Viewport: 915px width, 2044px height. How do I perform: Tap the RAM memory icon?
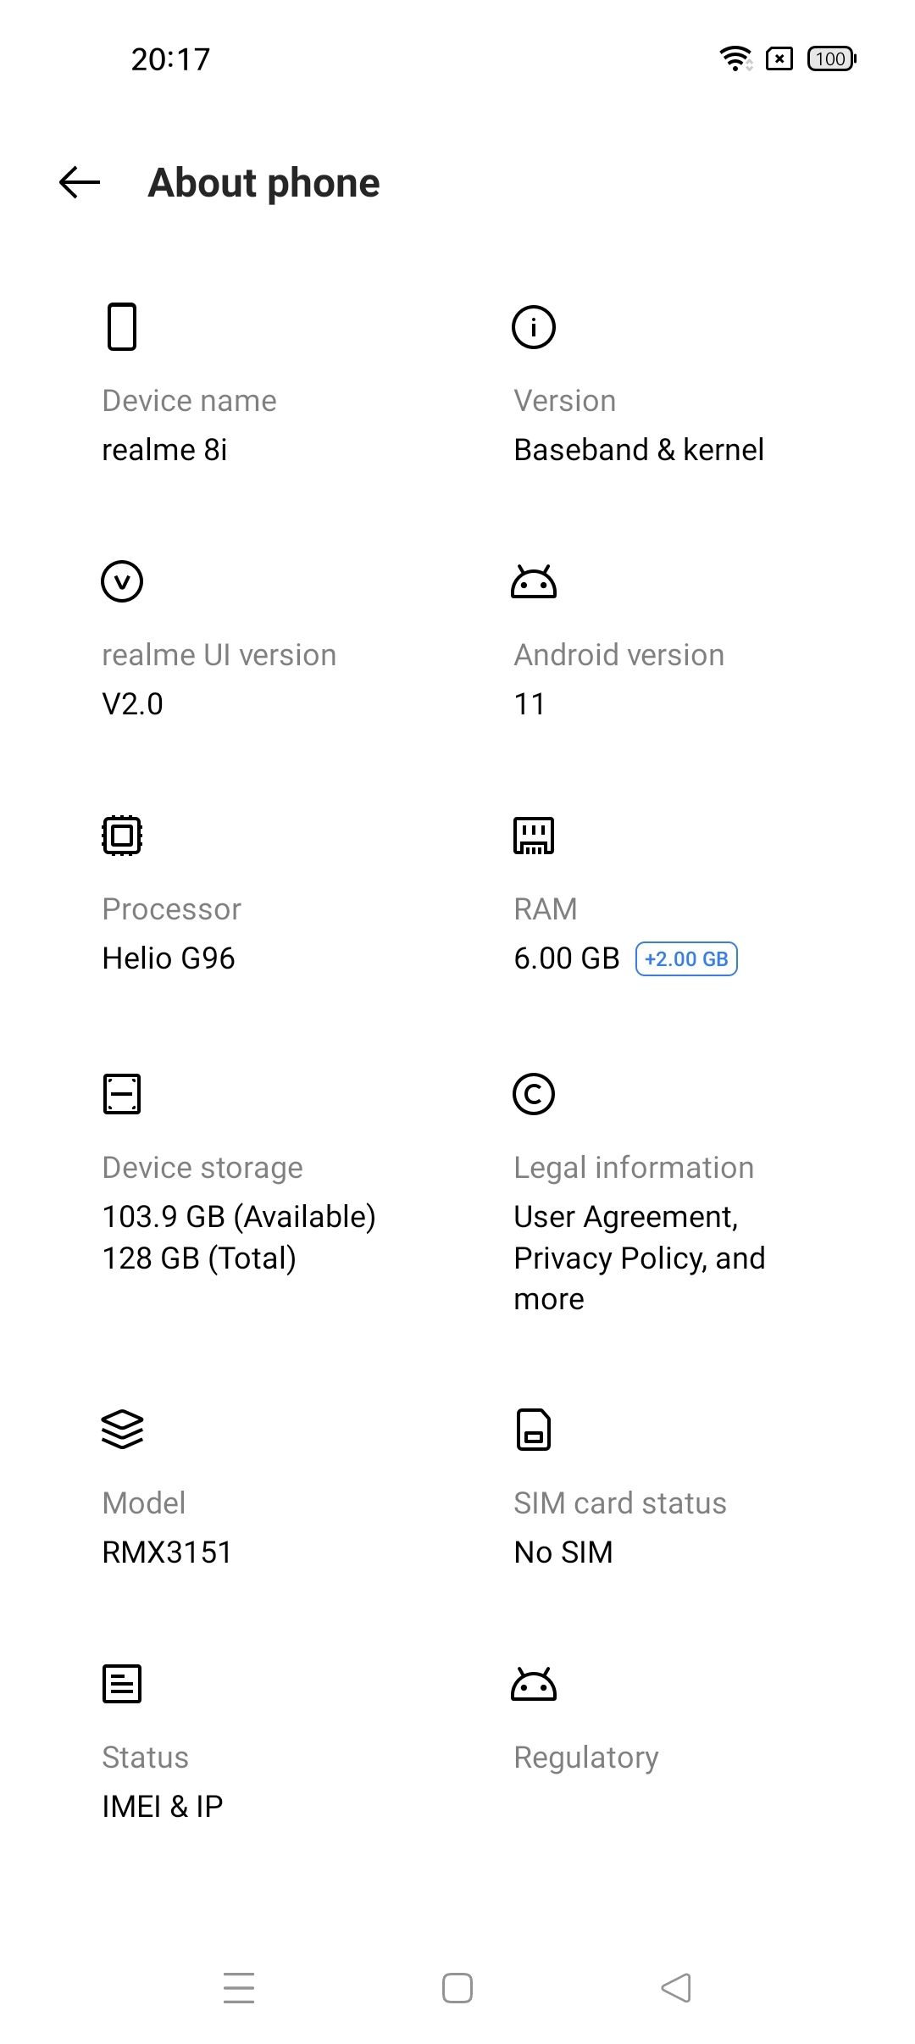pos(534,836)
